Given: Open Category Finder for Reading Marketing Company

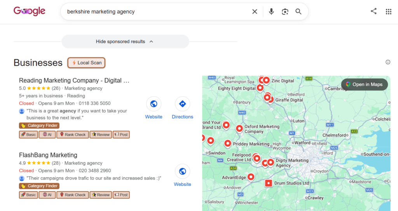Looking at the screenshot, I should [x=39, y=126].
